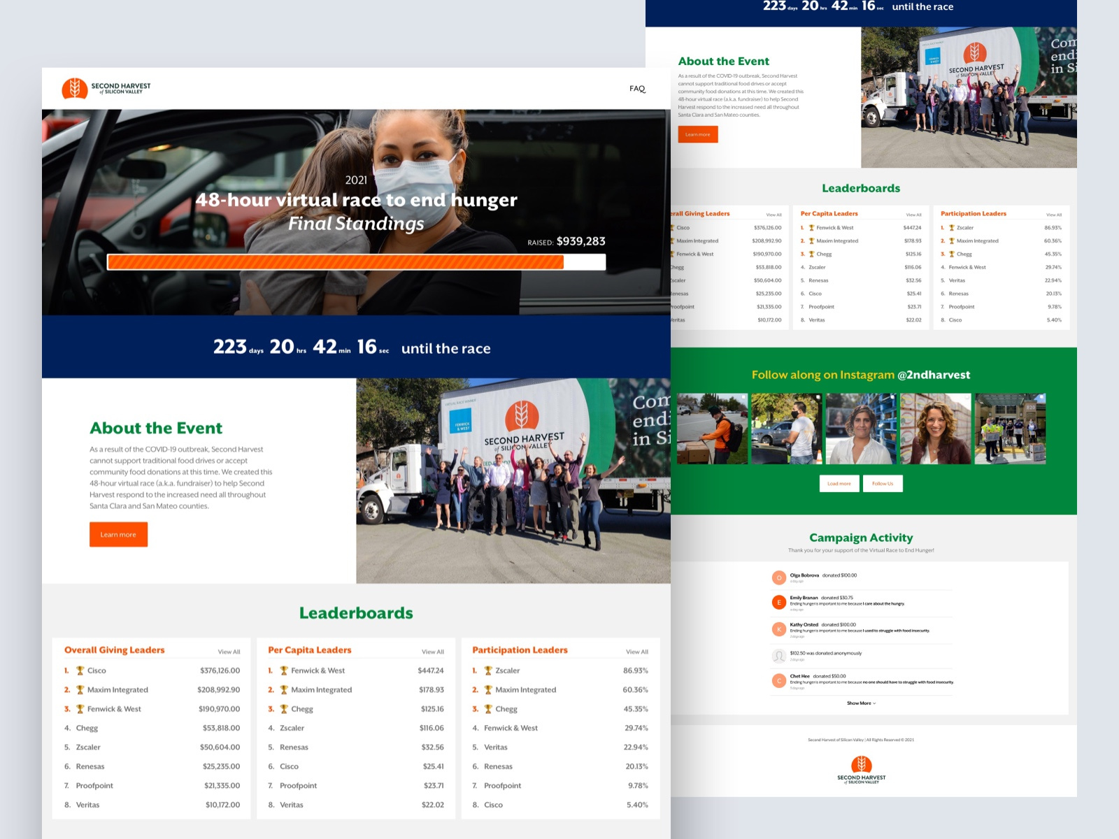Select the Renesas row in front page Per Capita
Viewport: 1119px width, 839px height.
click(x=356, y=747)
